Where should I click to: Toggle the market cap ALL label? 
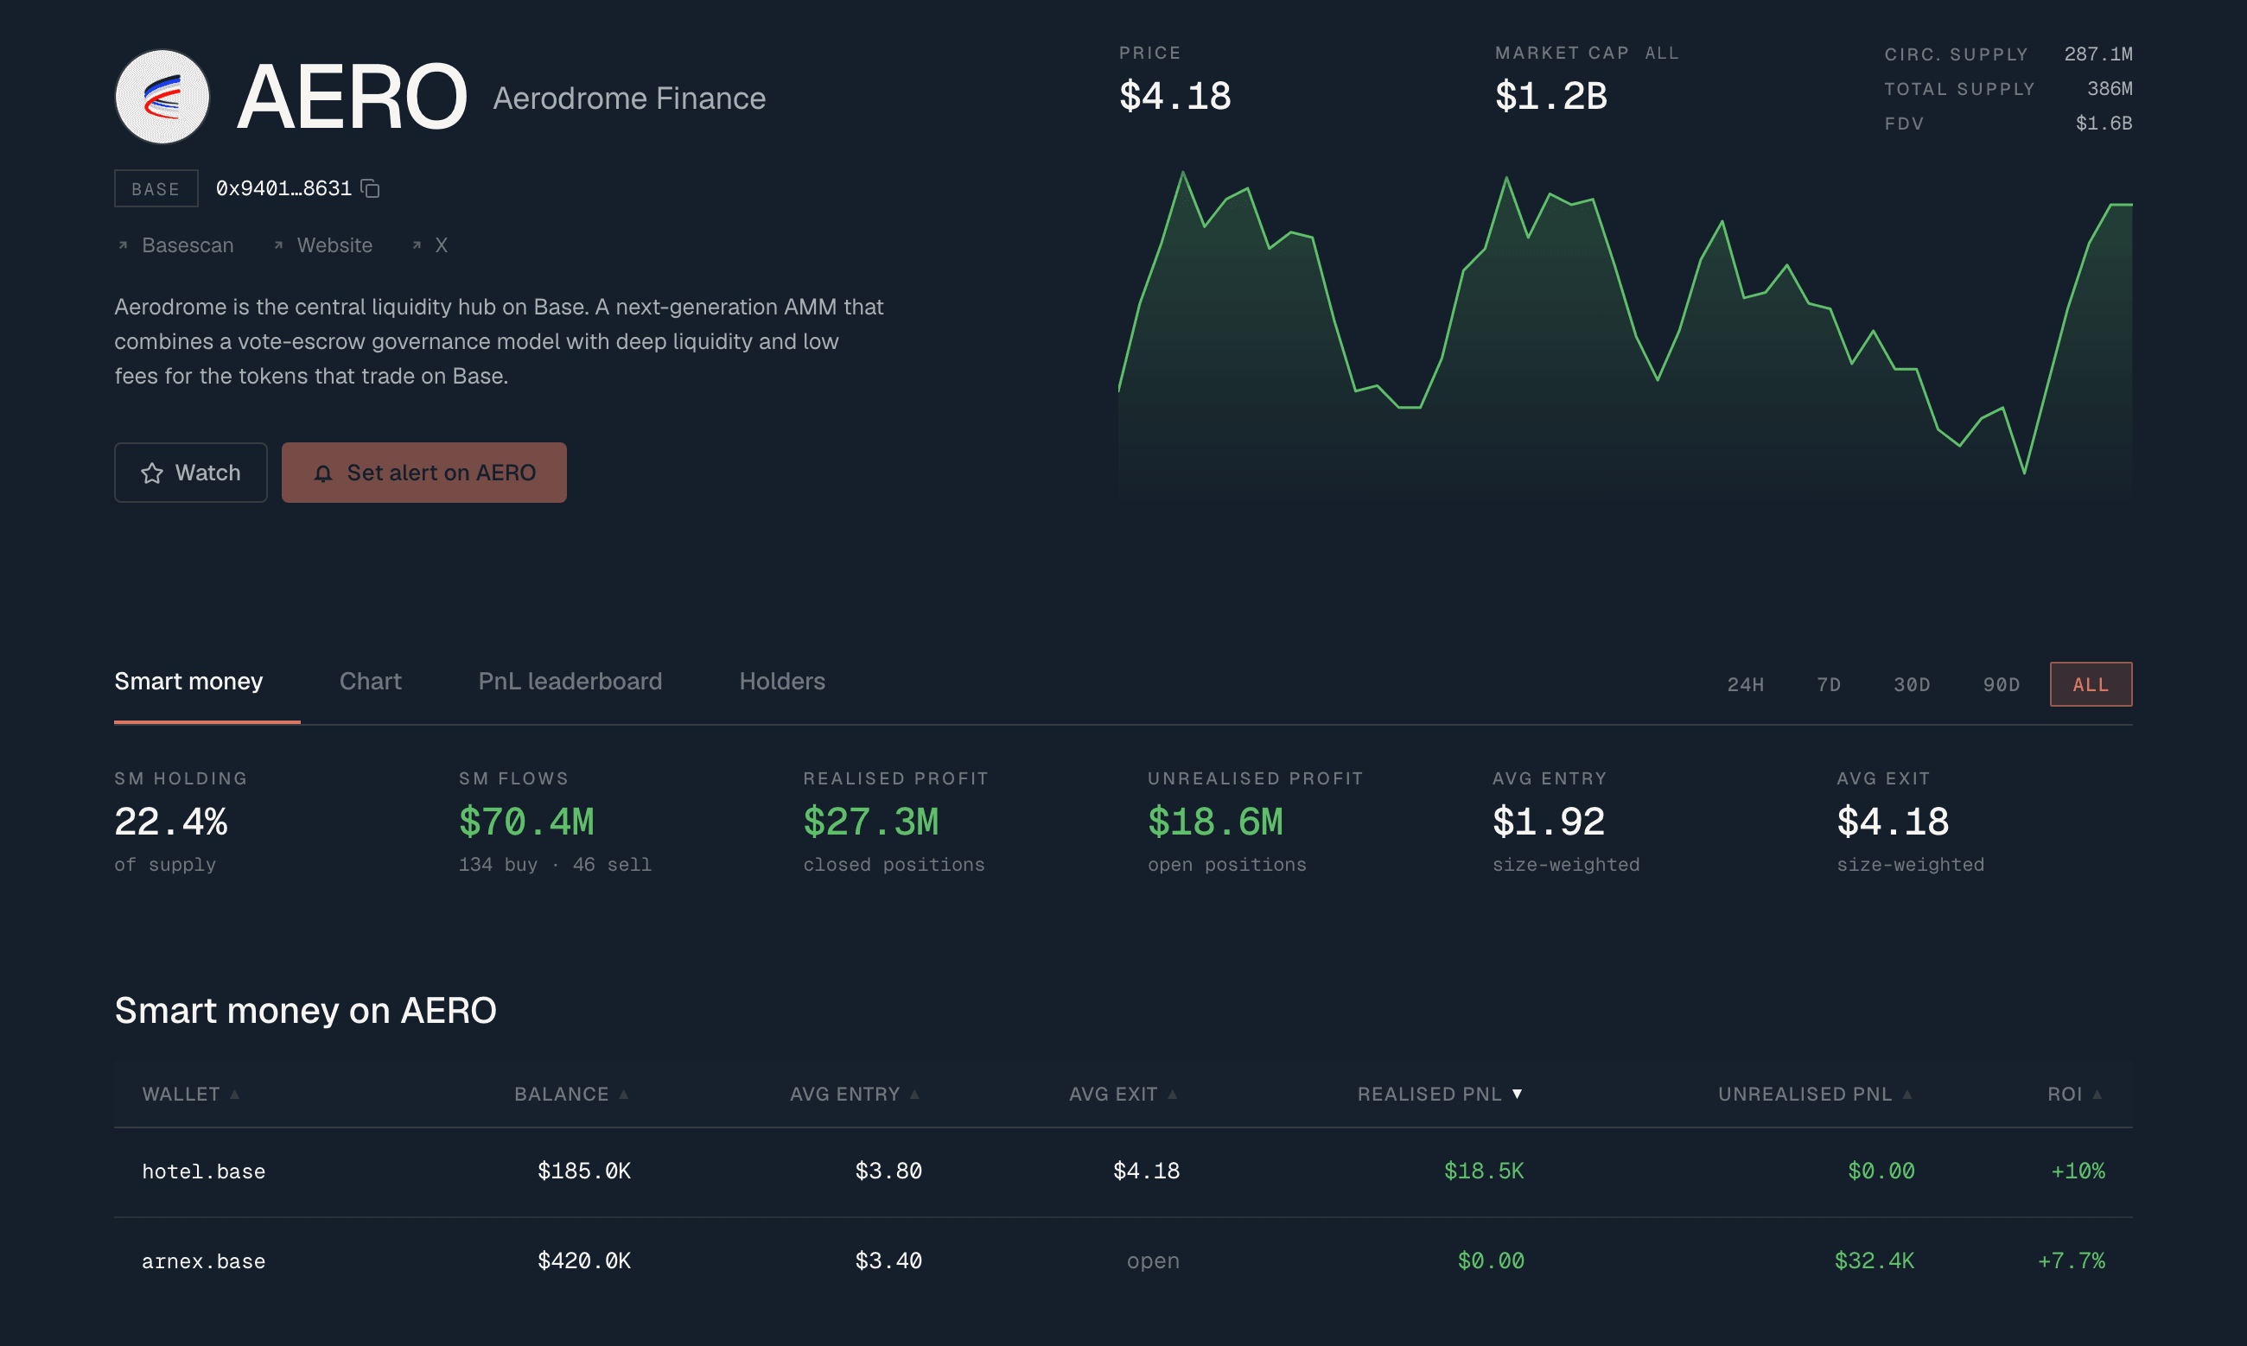pos(1662,53)
